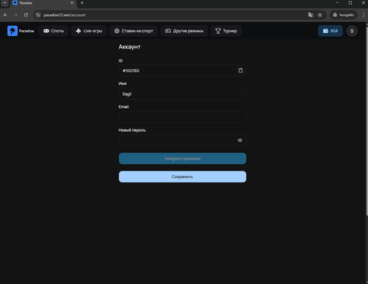Viewport: 368px width, 284px height.
Task: Click the address bar URL paradise12.win/account
Action: tap(65, 15)
